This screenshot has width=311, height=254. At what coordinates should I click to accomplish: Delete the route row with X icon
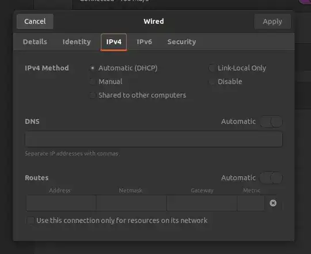(273, 203)
